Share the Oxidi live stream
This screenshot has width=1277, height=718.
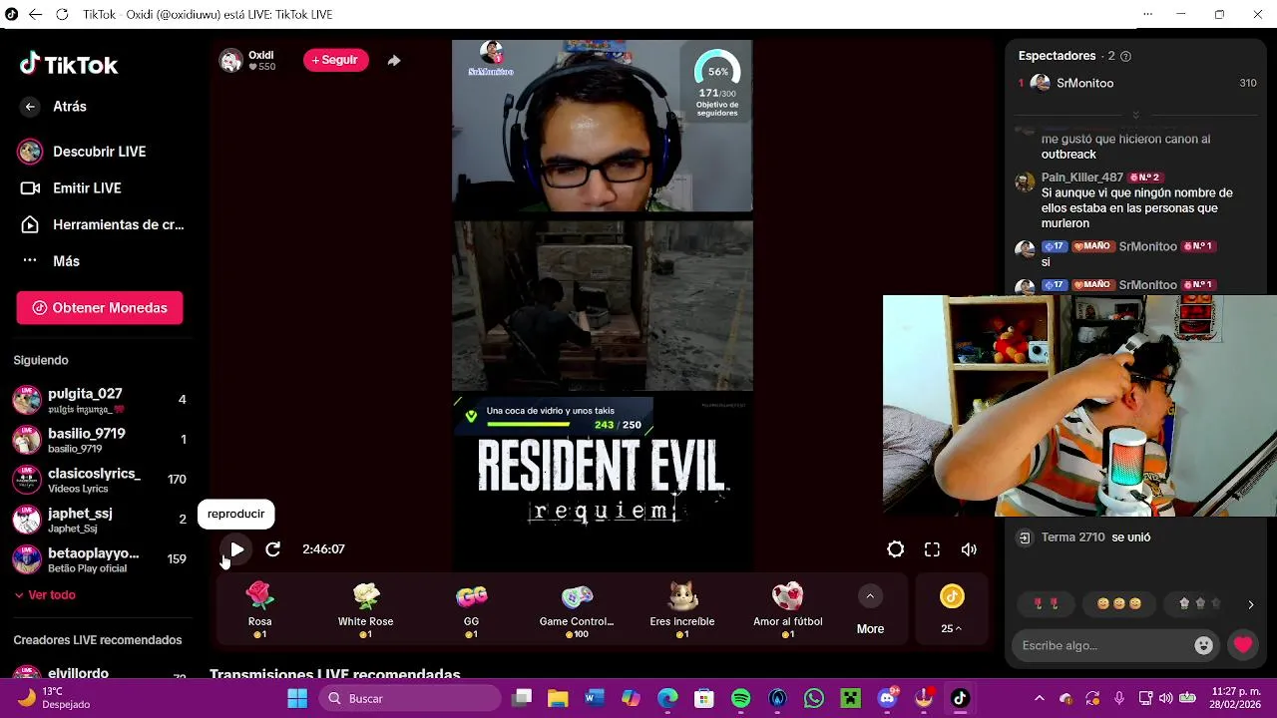click(x=394, y=61)
